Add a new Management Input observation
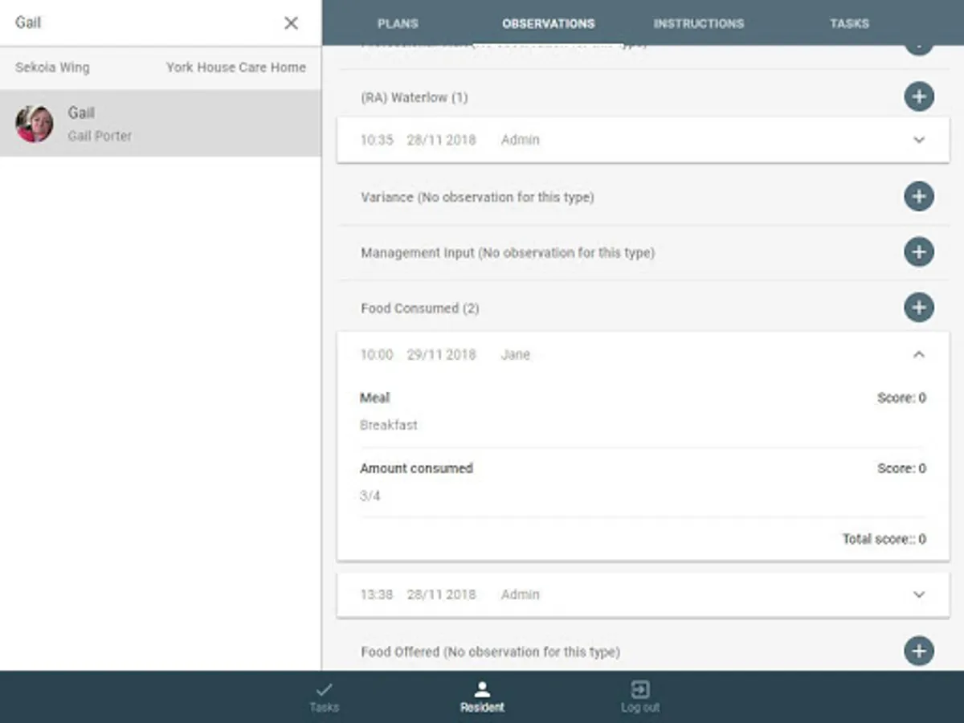The height and width of the screenshot is (723, 964). tap(919, 251)
